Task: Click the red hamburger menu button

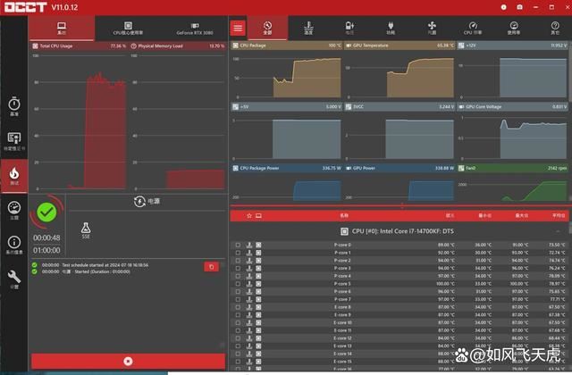Action: pyautogui.click(x=238, y=28)
